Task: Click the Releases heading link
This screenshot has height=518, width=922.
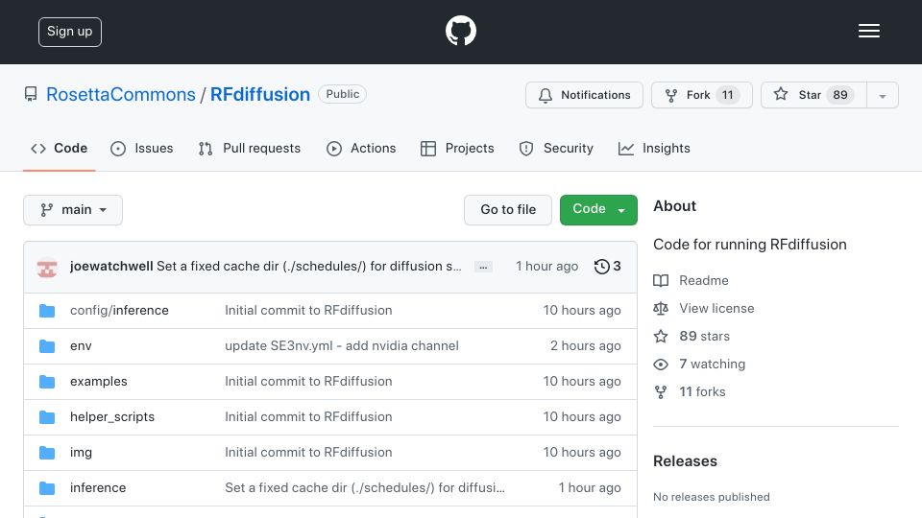Action: coord(685,461)
